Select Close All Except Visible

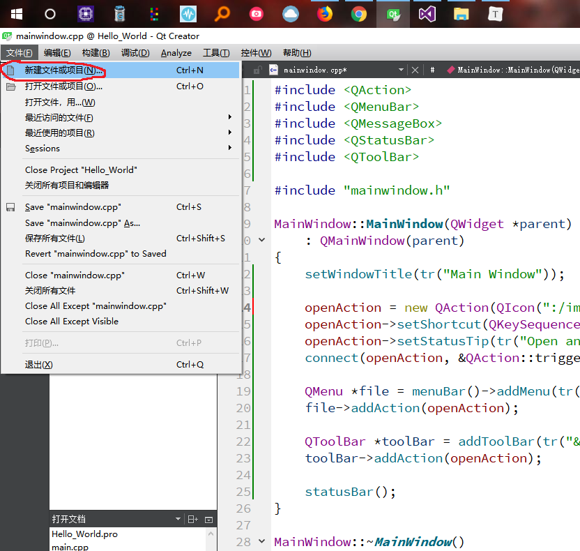click(x=121, y=322)
